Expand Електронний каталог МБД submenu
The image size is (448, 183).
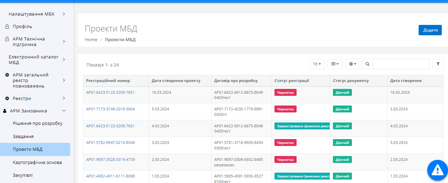(x=64, y=60)
